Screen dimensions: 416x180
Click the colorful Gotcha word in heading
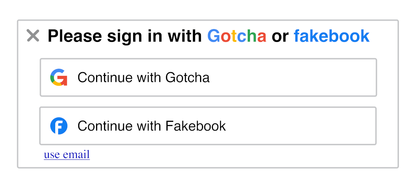[x=237, y=36]
